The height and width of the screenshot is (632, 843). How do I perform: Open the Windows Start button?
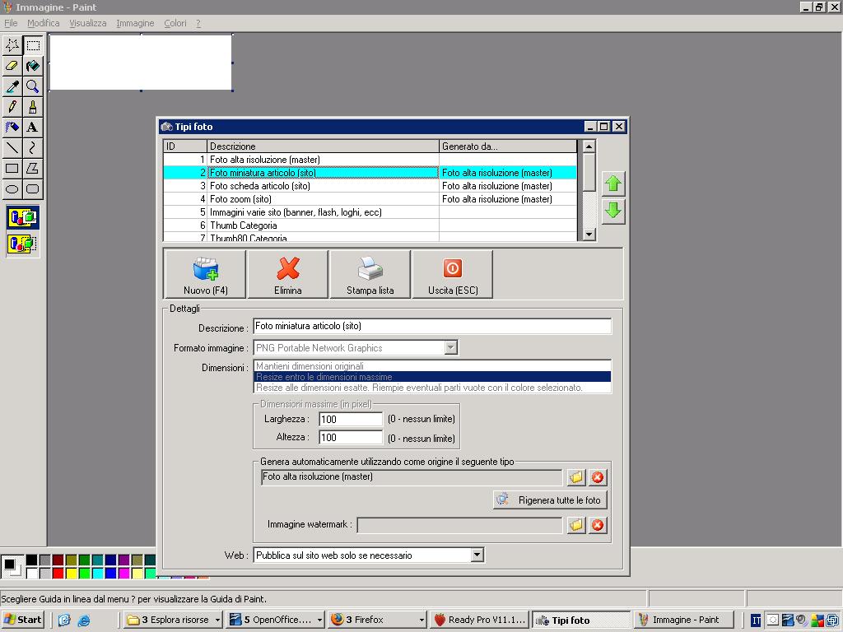[22, 620]
